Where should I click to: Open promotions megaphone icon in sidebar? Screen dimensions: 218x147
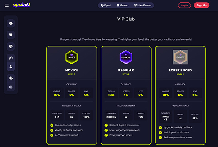coord(11,58)
